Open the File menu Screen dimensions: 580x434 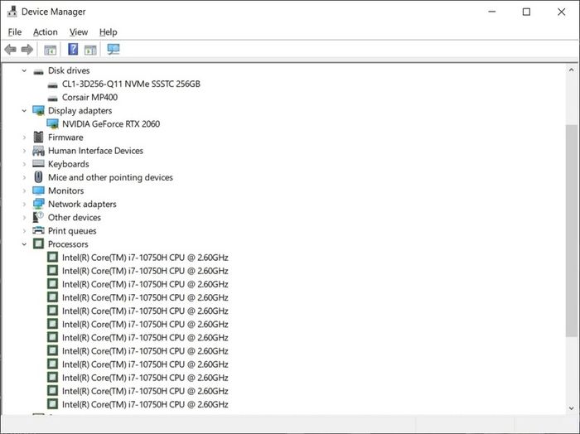tap(15, 32)
